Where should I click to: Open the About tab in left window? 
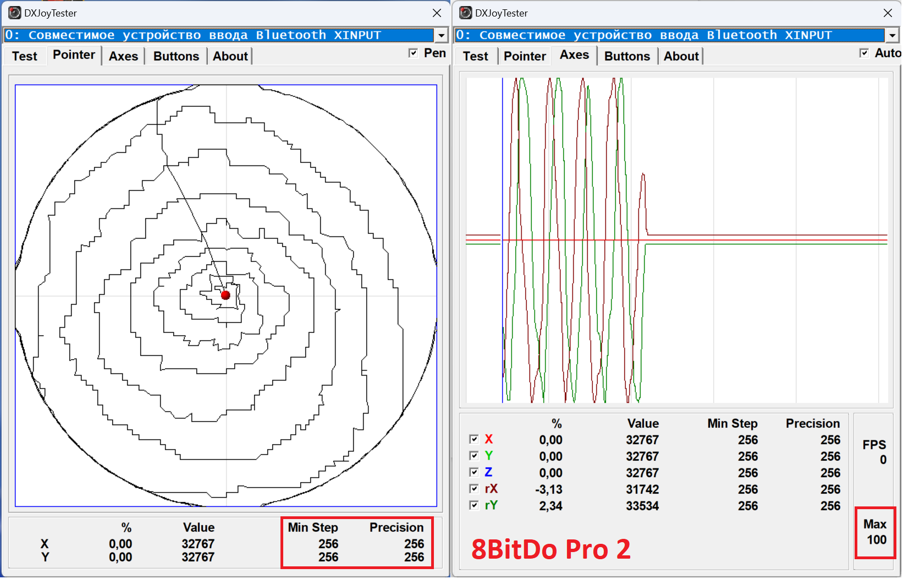(230, 56)
